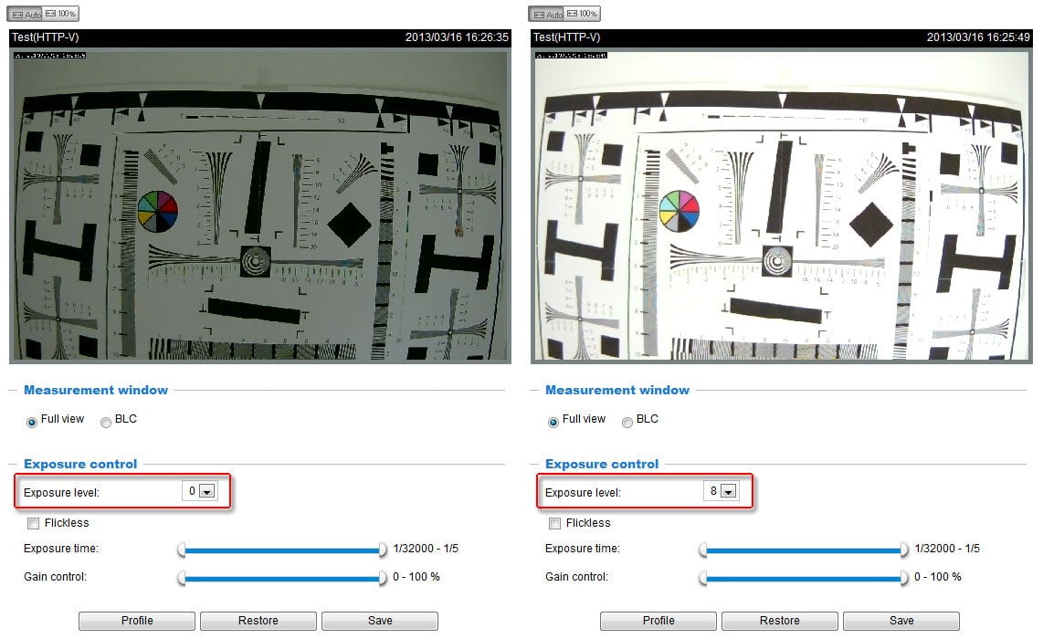
Task: Click left panel Exposure time slider left handle
Action: (x=182, y=550)
